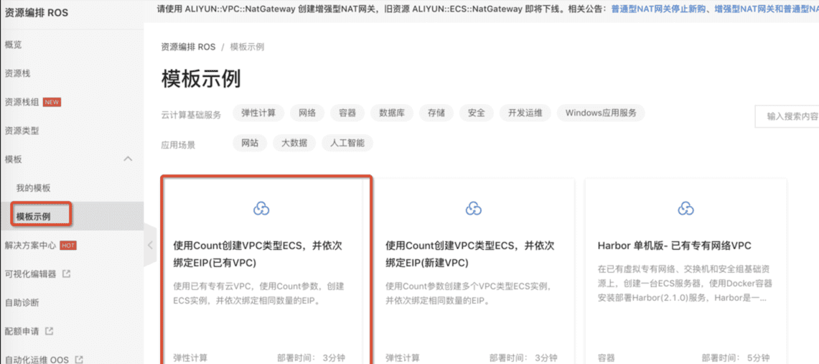Filter by 大数据 scenario tag

pyautogui.click(x=294, y=143)
